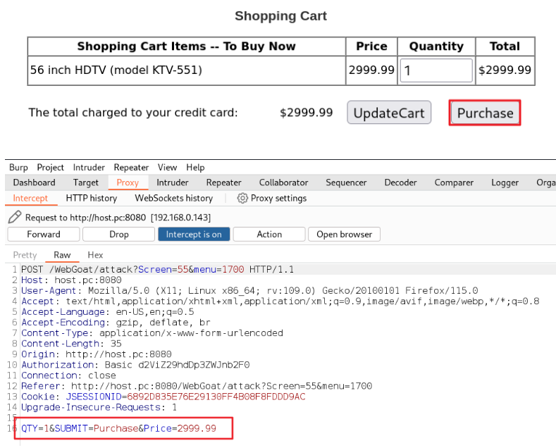Screen dimensions: 556x448
Task: Click the Purchase button in shopping cart
Action: pos(485,113)
